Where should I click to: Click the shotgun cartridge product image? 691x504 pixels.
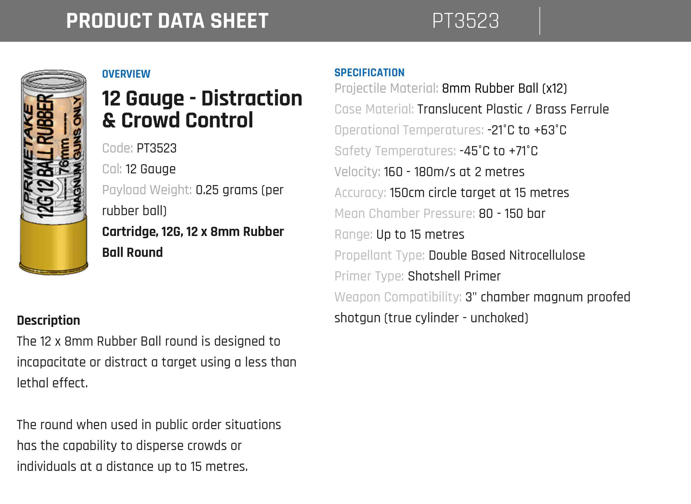pyautogui.click(x=53, y=172)
